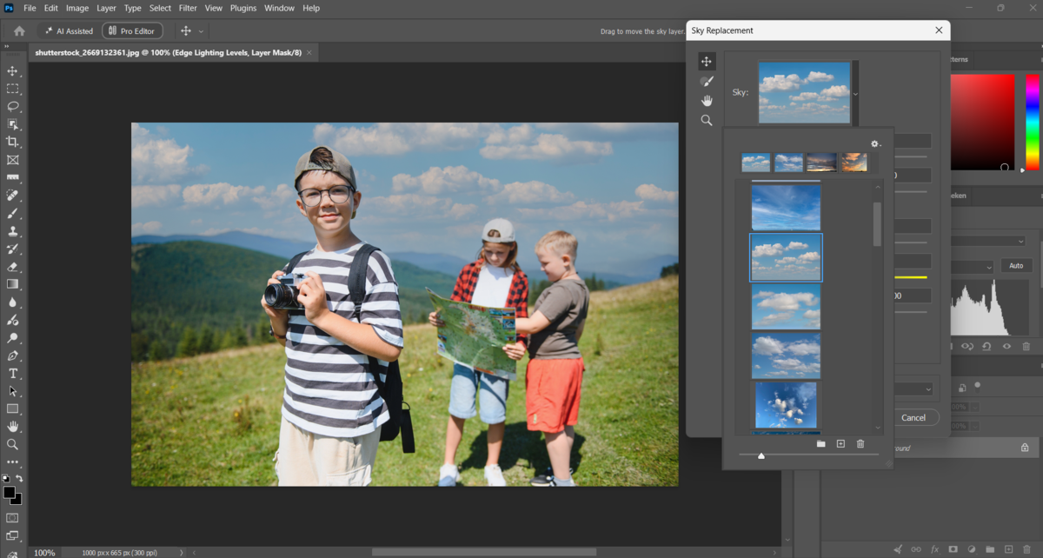Viewport: 1043px width, 558px height.
Task: Toggle adjustment layer visibility eye in Properties
Action: pyautogui.click(x=1007, y=346)
